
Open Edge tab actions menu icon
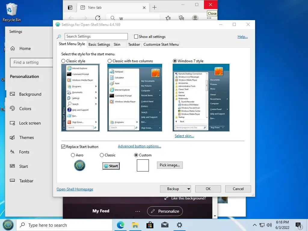coord(70,8)
